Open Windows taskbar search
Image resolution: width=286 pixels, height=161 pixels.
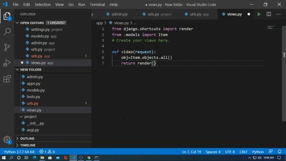pos(11,158)
